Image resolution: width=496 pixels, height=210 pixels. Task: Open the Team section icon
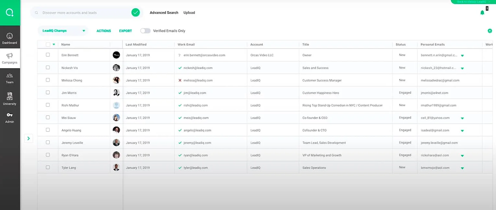pyautogui.click(x=10, y=78)
